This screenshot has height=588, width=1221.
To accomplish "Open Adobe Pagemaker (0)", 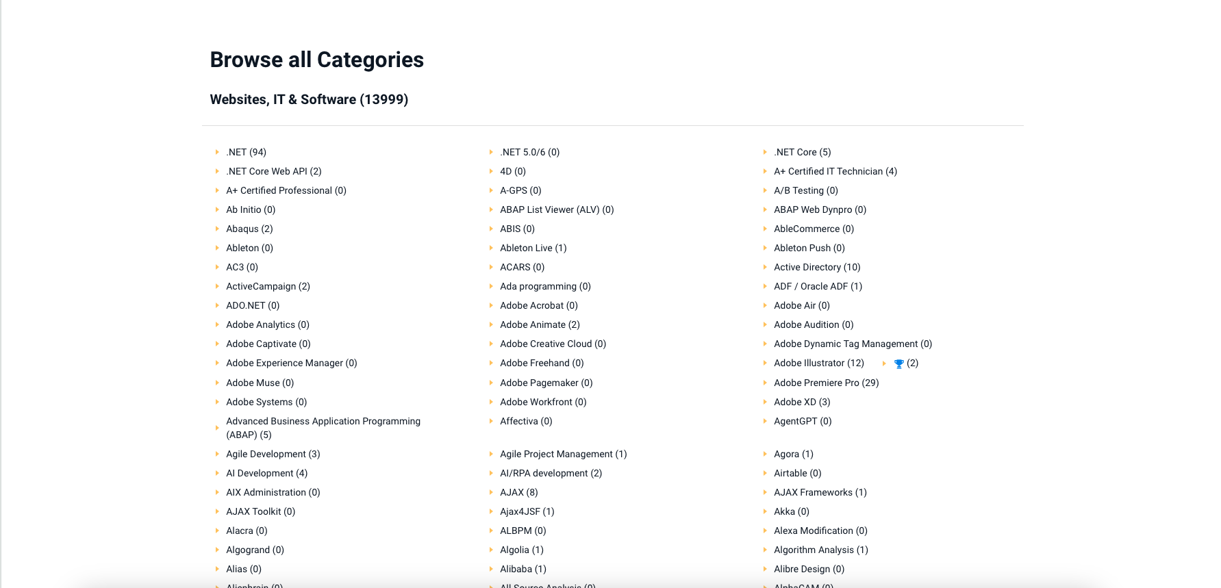I will pos(546,383).
